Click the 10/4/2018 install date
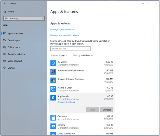 click(109, 73)
